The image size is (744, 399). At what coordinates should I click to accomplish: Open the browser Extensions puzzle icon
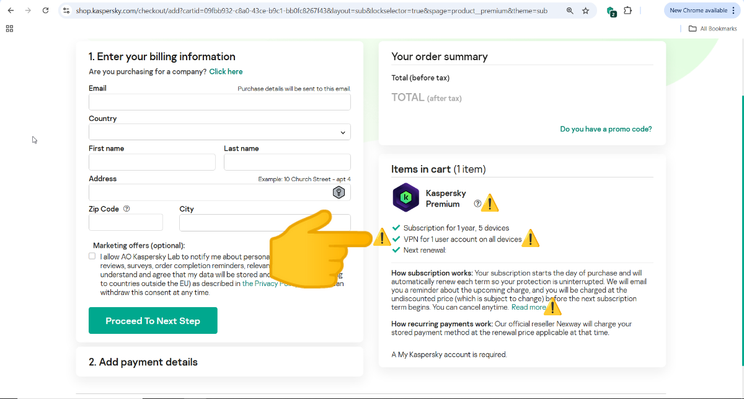point(628,11)
